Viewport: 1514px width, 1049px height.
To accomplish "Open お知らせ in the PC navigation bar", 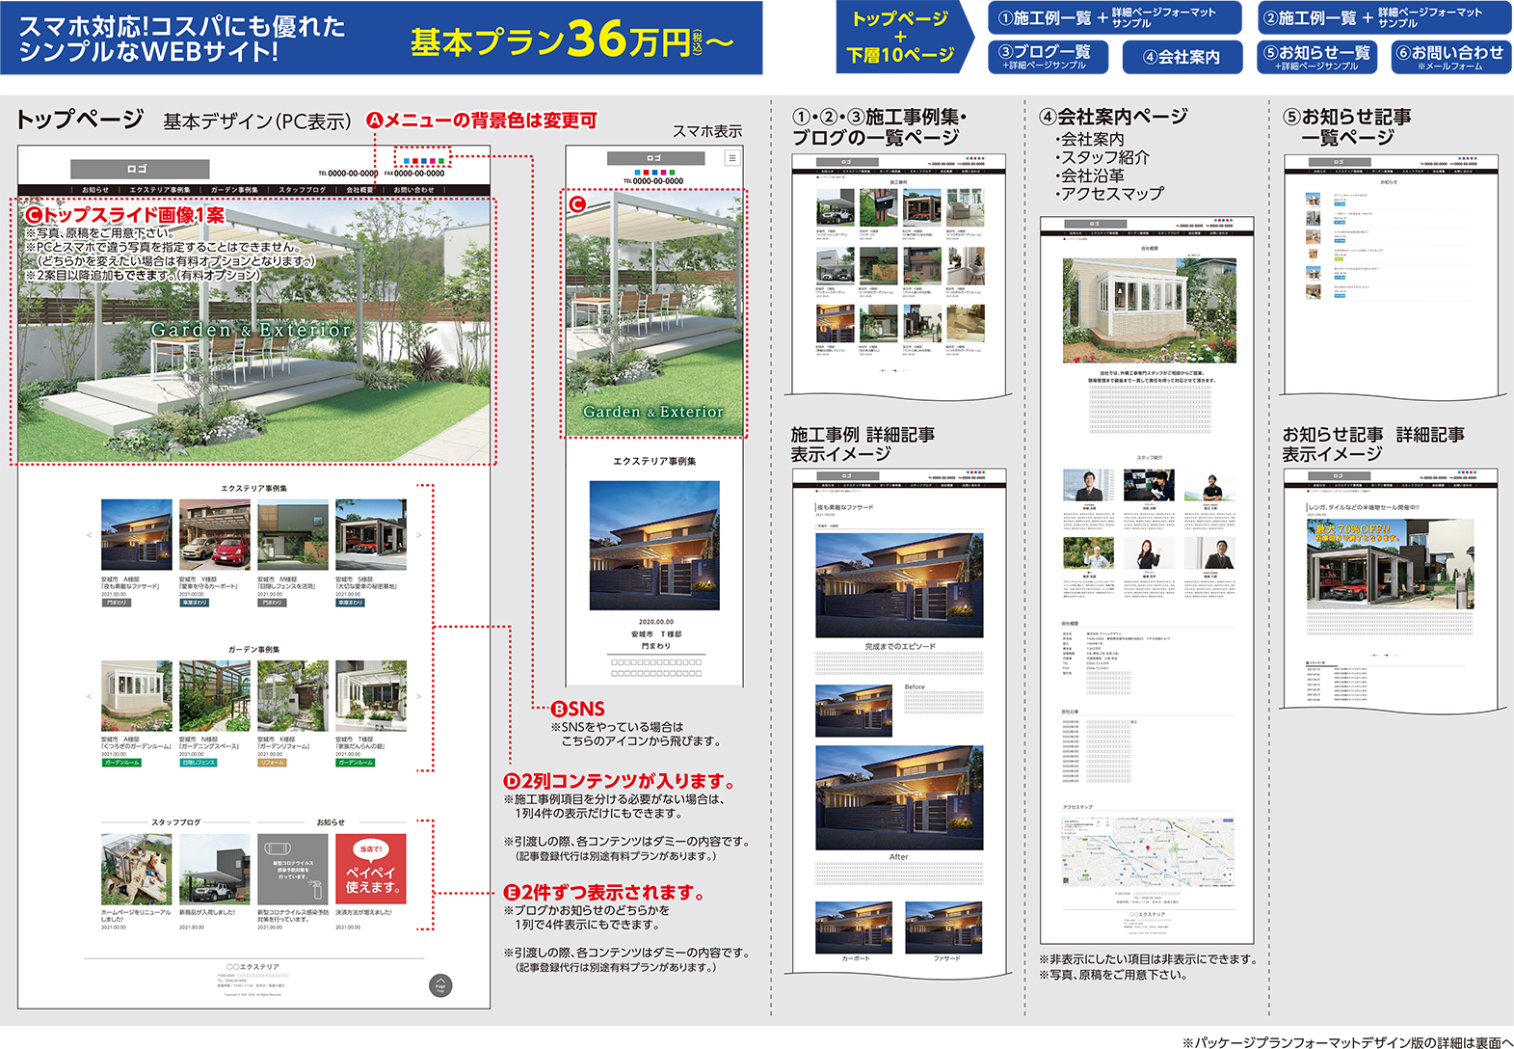I will [x=95, y=190].
